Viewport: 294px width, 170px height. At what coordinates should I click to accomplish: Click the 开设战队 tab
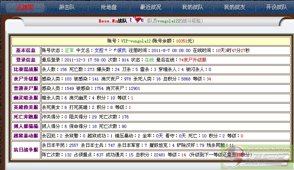tap(276, 7)
